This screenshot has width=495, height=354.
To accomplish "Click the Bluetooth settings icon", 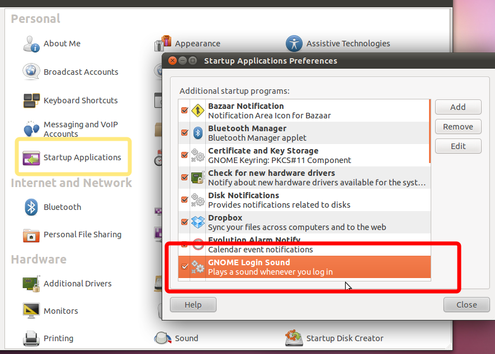I will coord(31,207).
